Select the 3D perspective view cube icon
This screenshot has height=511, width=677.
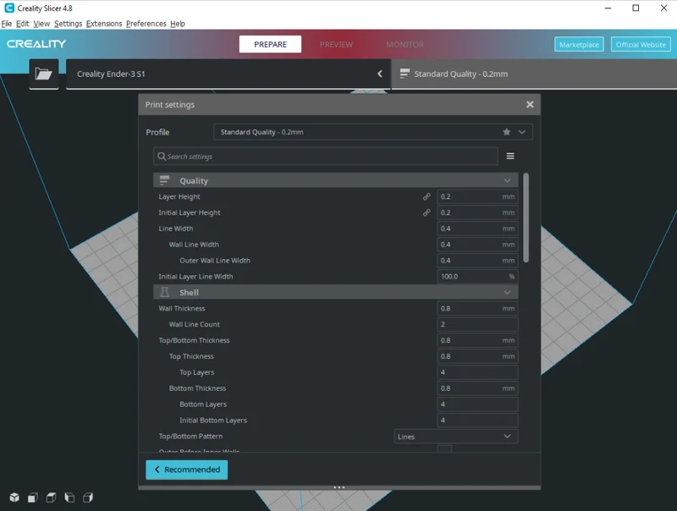(14, 497)
